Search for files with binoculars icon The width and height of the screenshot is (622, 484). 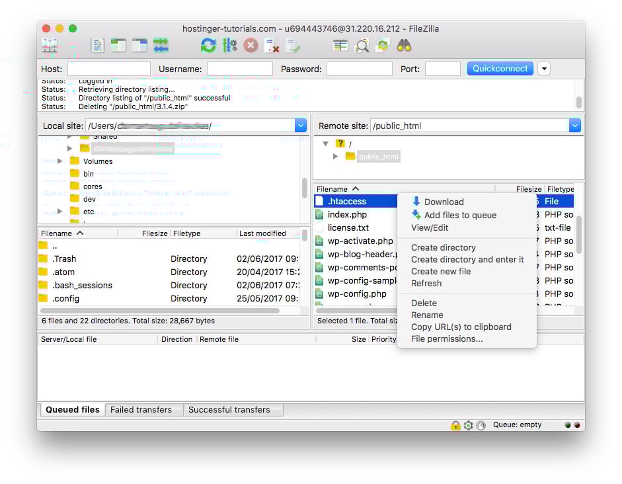click(404, 46)
